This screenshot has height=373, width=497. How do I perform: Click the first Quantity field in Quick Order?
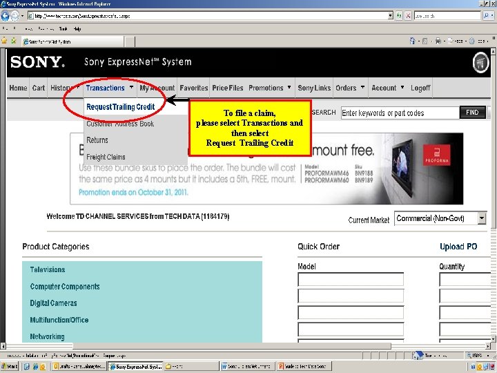(x=466, y=280)
